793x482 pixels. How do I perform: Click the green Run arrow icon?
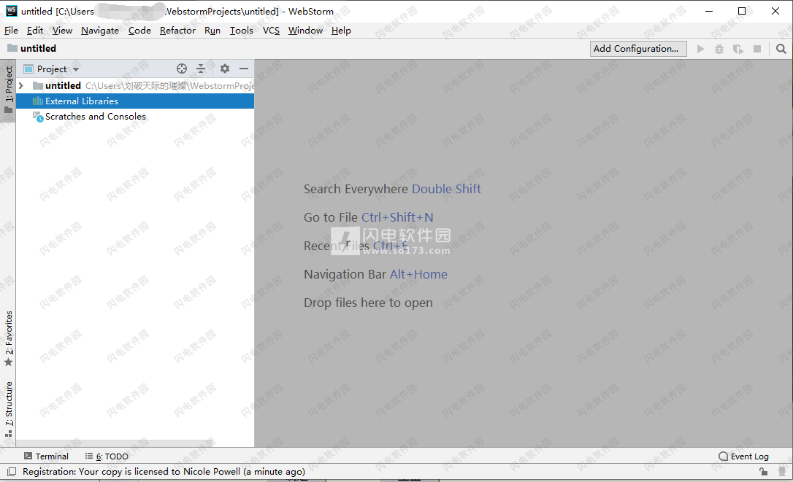(700, 49)
